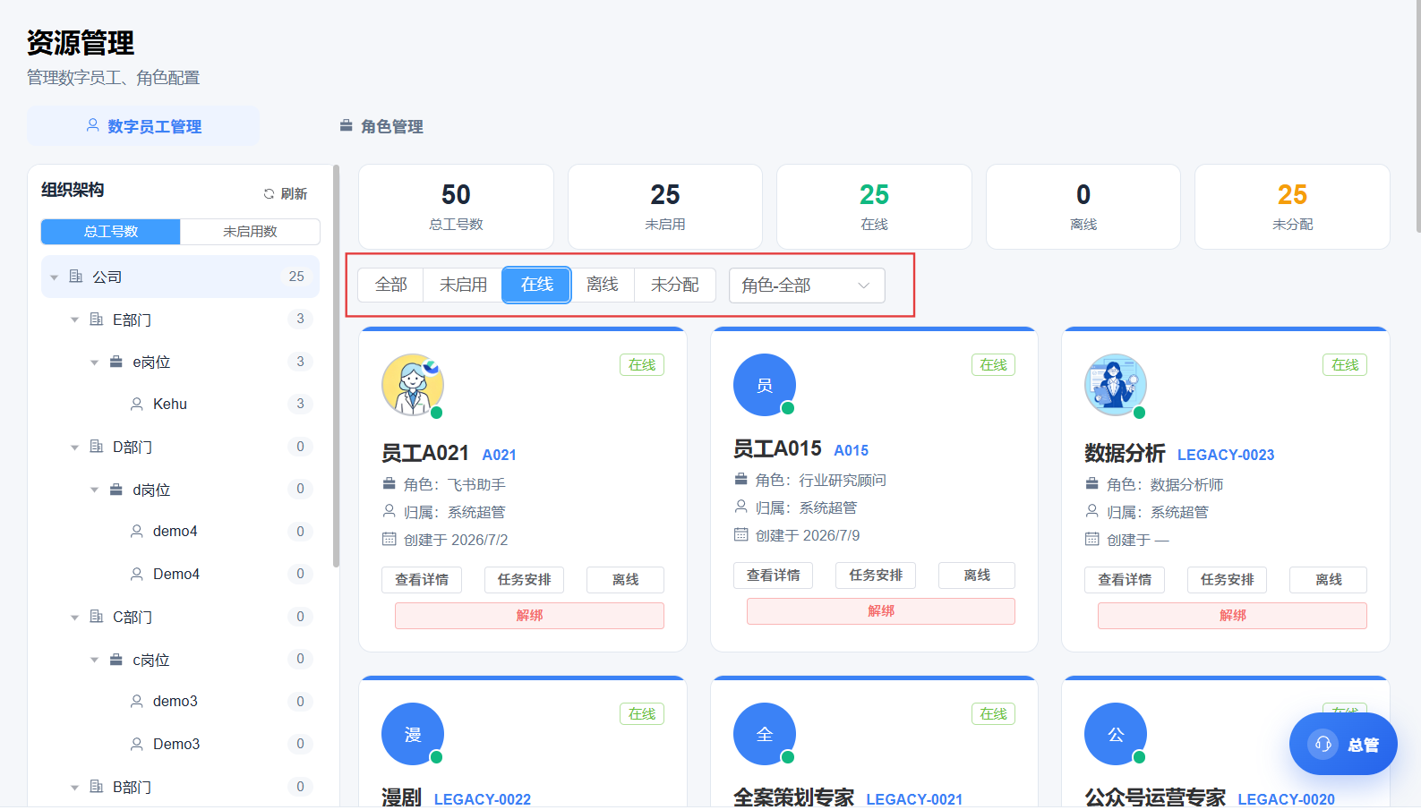
Task: Open the 数字员工管理 tab
Action: click(143, 126)
